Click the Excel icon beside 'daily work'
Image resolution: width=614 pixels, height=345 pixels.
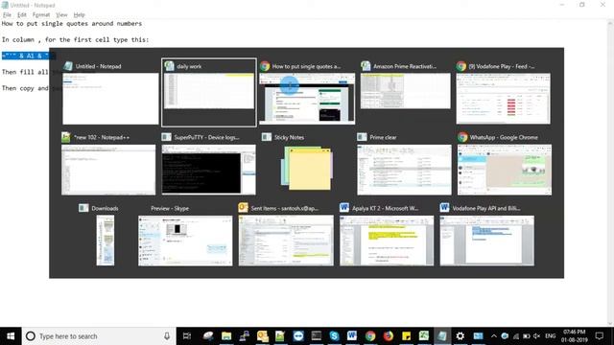pyautogui.click(x=169, y=66)
